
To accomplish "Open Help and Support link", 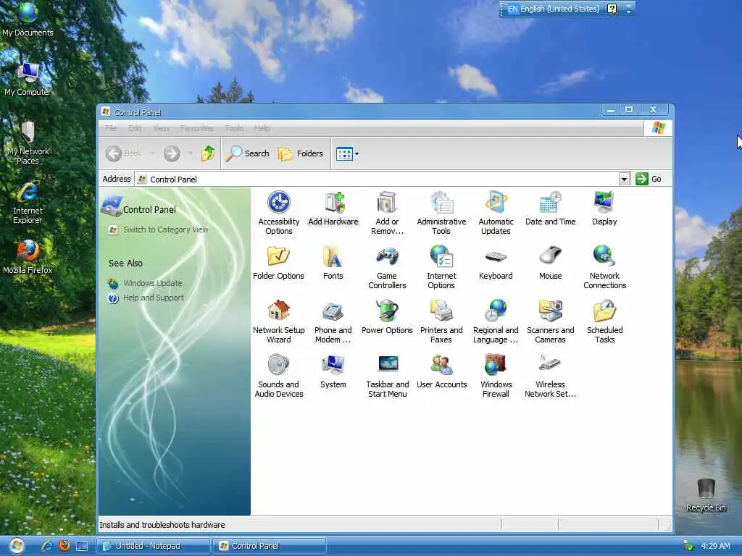I will [x=154, y=298].
